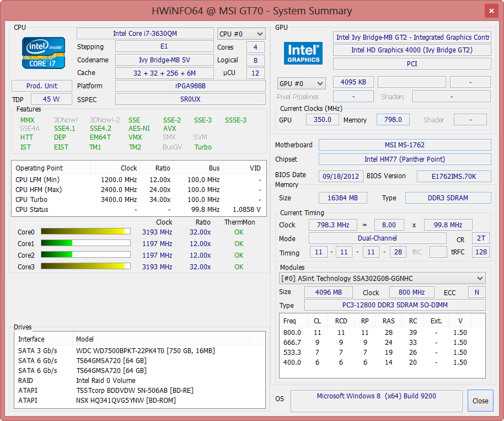This screenshot has height=421, width=504.
Task: Select the Intel Raid 0 Volume row
Action: point(140,381)
